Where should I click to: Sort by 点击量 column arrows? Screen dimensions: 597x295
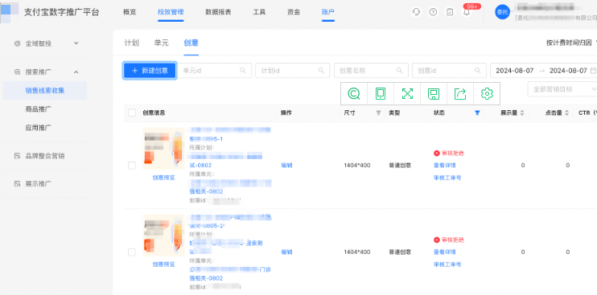point(566,113)
